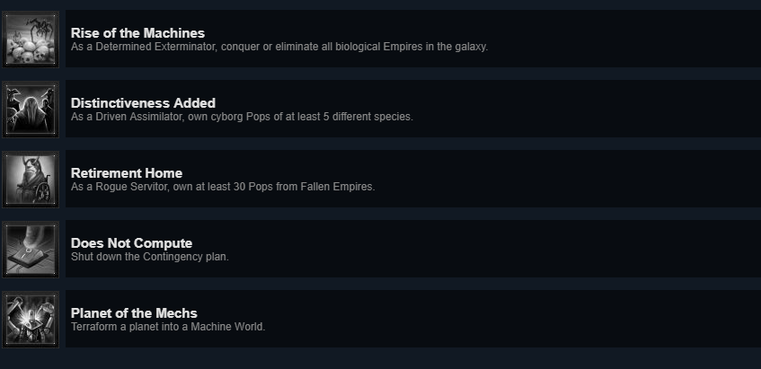
Task: Click the Does Not Compute button-press icon
Action: tap(31, 250)
